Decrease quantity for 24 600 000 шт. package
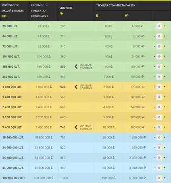The height and width of the screenshot is (183, 171). click(x=154, y=148)
